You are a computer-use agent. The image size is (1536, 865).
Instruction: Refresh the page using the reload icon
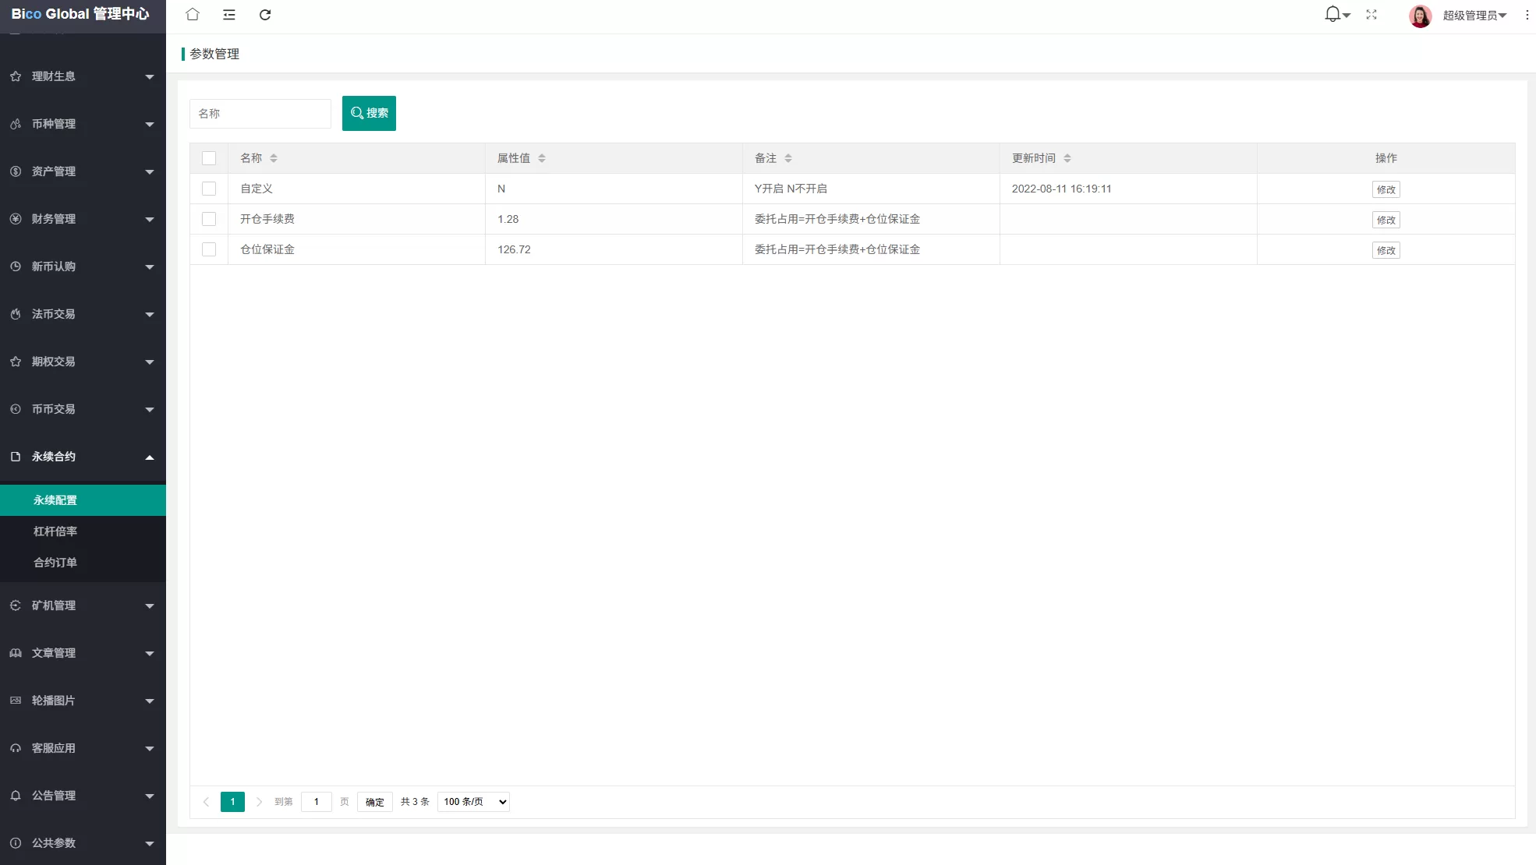tap(265, 15)
